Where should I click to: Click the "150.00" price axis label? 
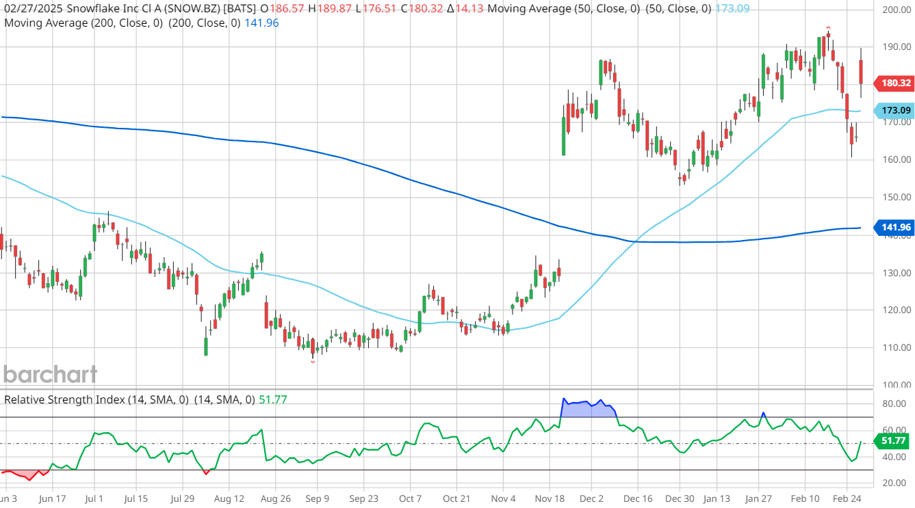pos(897,198)
